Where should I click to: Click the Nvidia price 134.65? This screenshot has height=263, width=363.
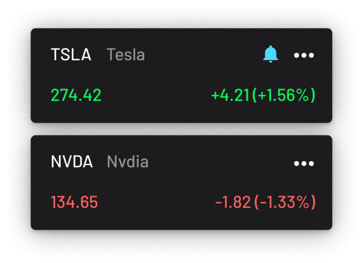click(74, 202)
